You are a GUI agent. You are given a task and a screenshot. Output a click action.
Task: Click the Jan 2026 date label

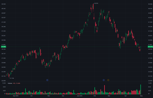tap(80, 96)
